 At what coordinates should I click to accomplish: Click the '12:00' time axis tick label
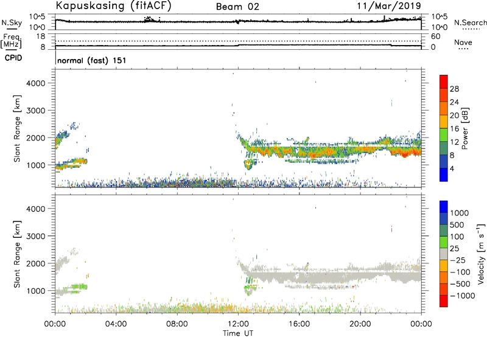coord(238,324)
